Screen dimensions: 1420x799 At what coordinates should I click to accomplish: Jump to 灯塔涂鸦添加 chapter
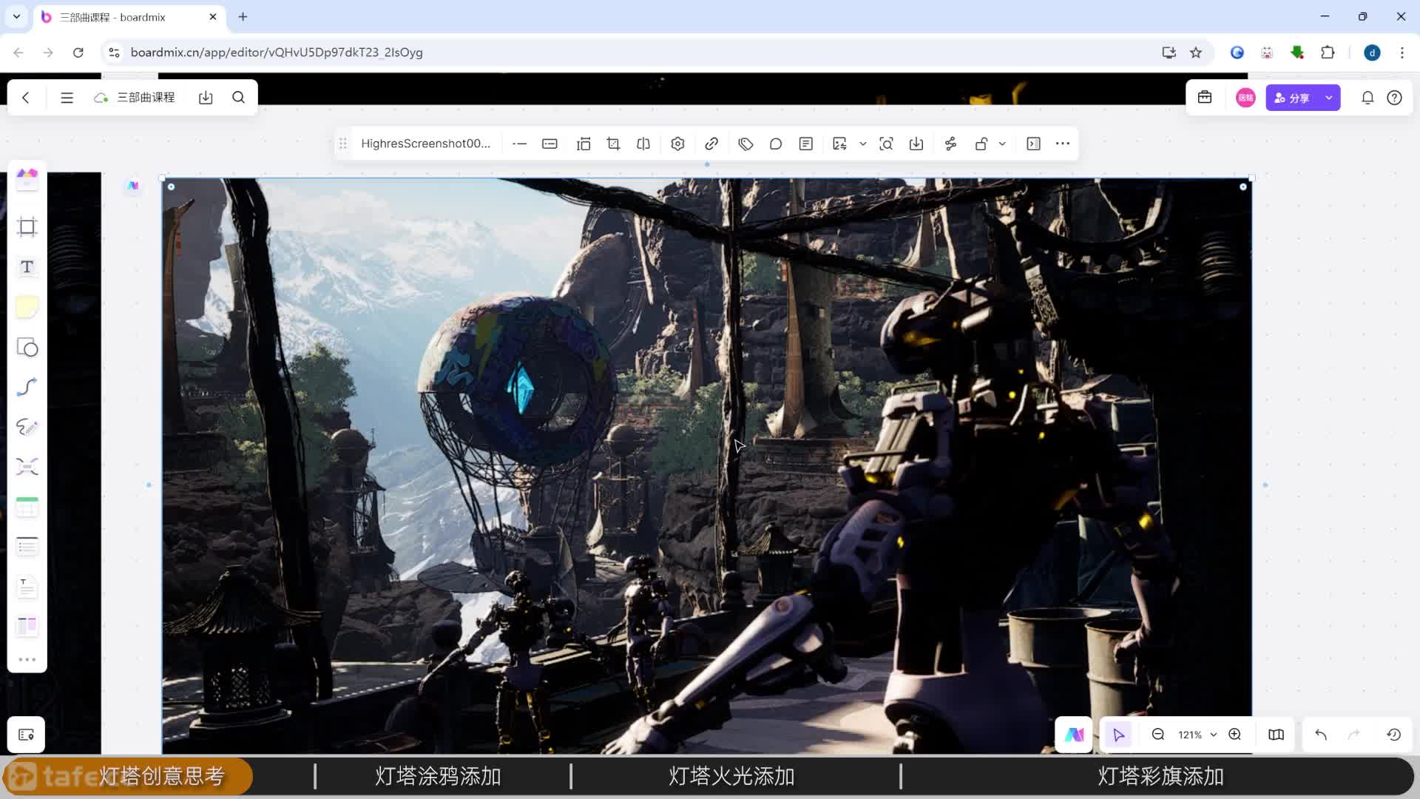click(438, 776)
